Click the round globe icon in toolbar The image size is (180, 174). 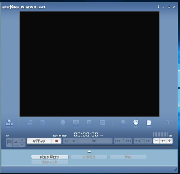point(123,122)
